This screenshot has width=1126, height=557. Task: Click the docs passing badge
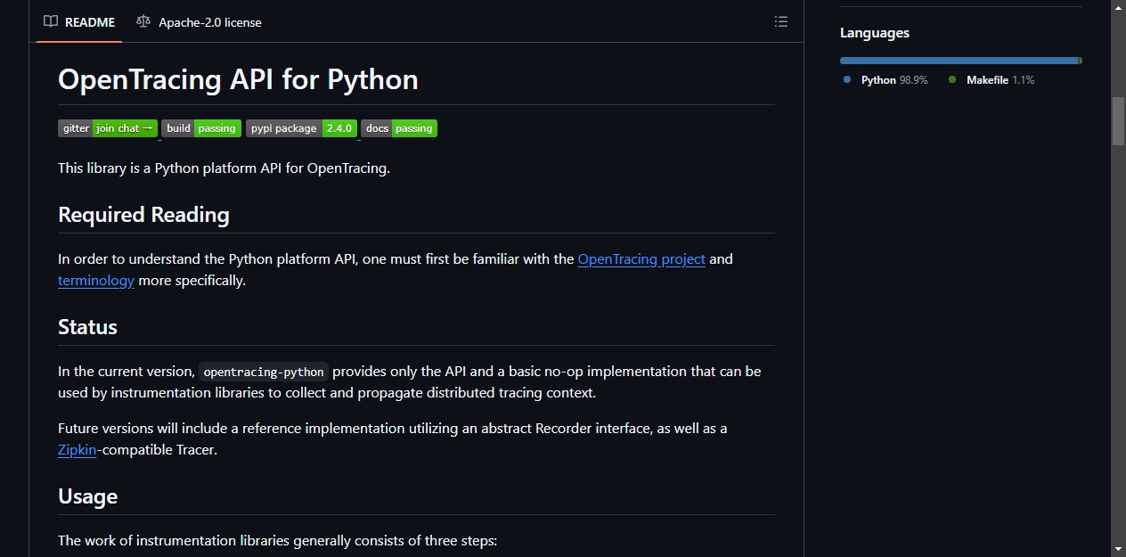(399, 128)
